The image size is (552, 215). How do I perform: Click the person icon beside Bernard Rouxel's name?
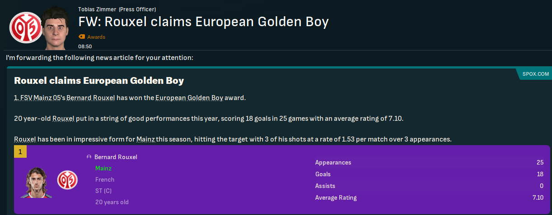[89, 157]
